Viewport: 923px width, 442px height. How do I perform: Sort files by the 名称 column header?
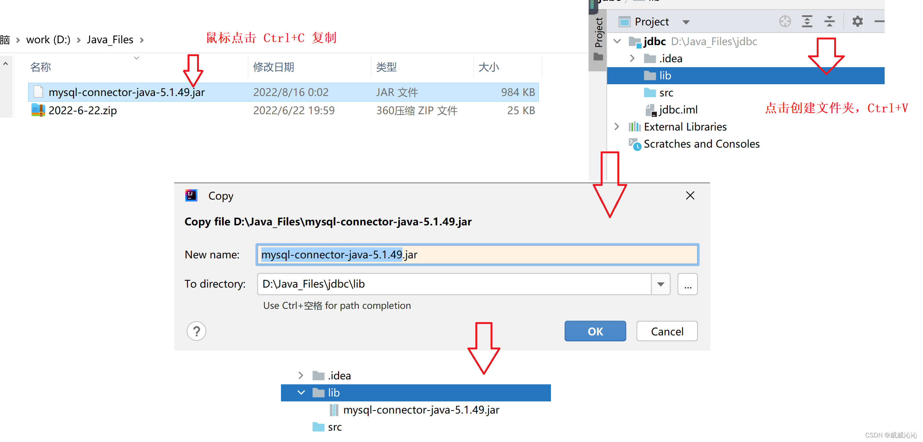click(x=40, y=67)
